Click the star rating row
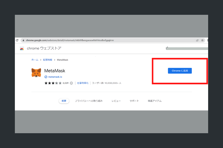The height and width of the screenshot is (148, 223). 53,83
